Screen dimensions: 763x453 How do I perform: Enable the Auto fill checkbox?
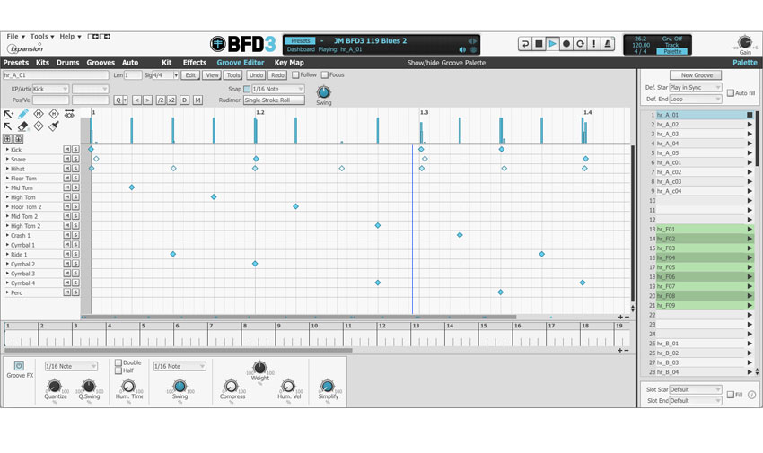coord(731,92)
